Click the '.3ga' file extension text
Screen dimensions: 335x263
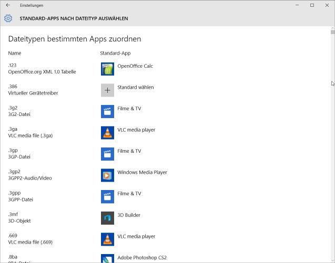click(13, 129)
